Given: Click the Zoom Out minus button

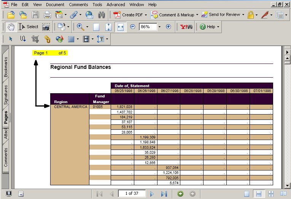Looking at the screenshot, I should 132,27.
